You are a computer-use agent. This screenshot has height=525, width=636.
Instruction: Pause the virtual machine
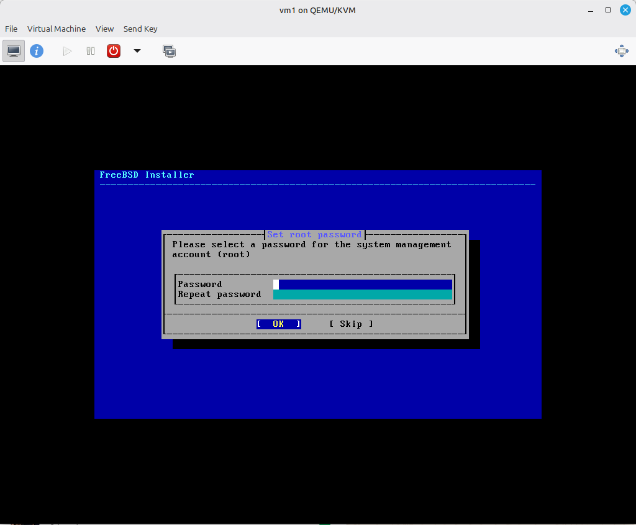91,51
